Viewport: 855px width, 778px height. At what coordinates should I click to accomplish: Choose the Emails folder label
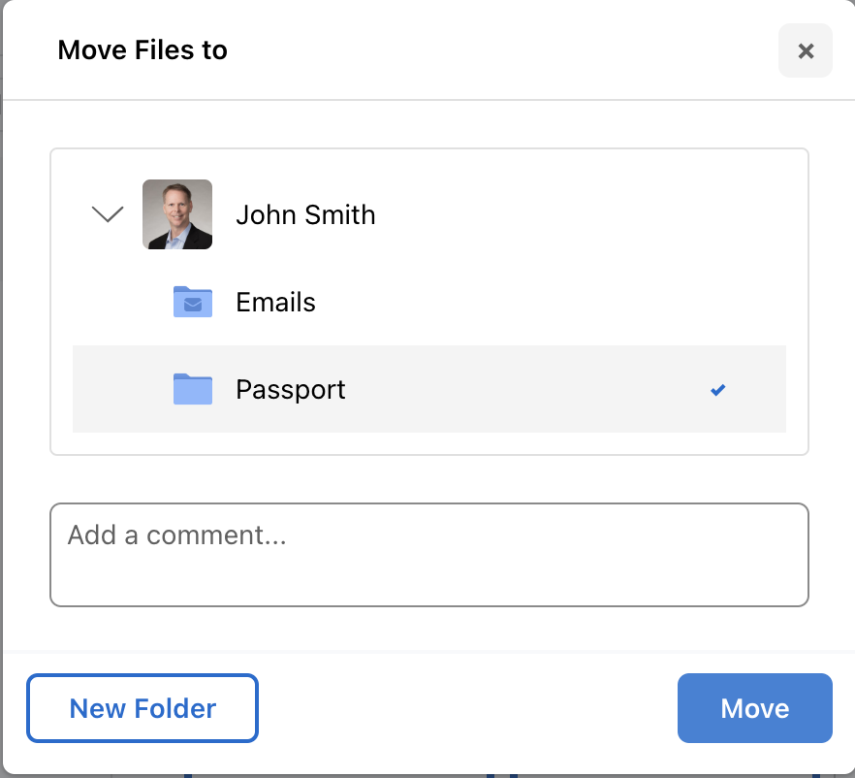[275, 303]
